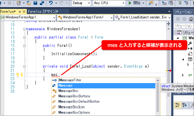Switch to the Form1.cs [デザイン] tab
Image resolution: width=194 pixels, height=116 pixels.
tap(43, 12)
